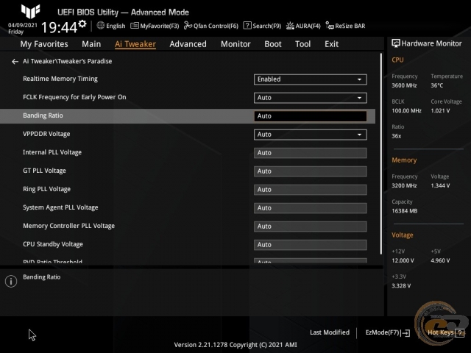Click the memory frequency value 3200 MHz
471x353 pixels.
[404, 186]
